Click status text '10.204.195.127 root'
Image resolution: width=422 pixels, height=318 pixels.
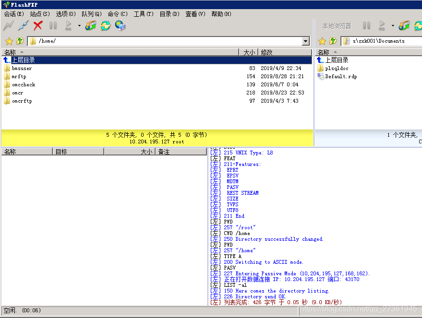pyautogui.click(x=157, y=141)
